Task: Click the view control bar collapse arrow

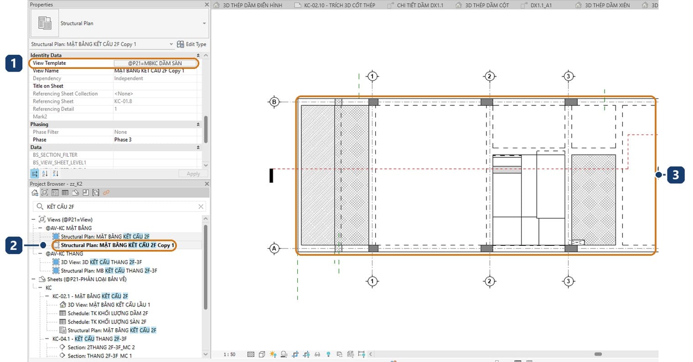Action: pos(371,354)
